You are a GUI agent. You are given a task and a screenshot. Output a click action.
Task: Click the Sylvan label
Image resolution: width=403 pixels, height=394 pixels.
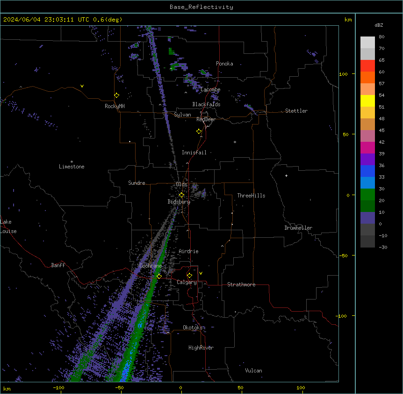click(182, 115)
